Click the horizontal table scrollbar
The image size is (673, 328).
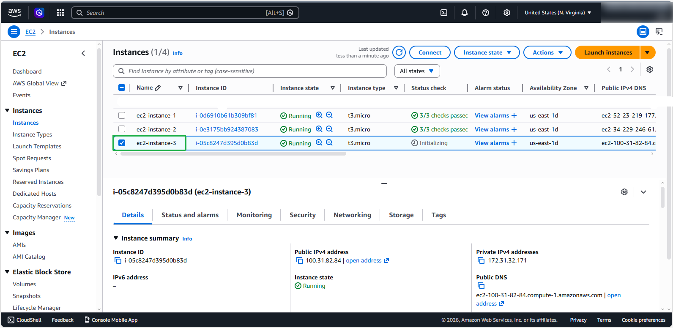233,154
